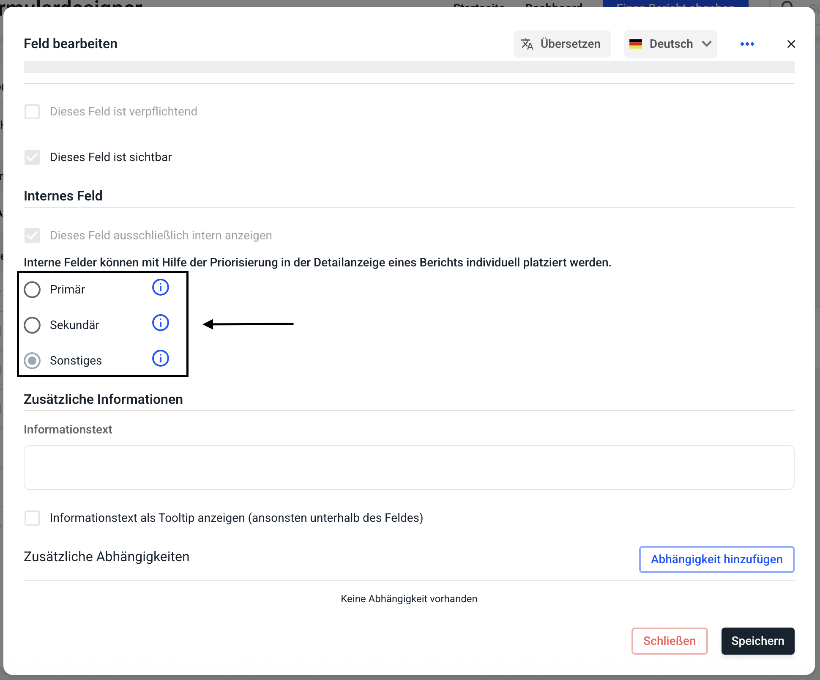Select the Primär radio button
The height and width of the screenshot is (680, 820).
(32, 290)
